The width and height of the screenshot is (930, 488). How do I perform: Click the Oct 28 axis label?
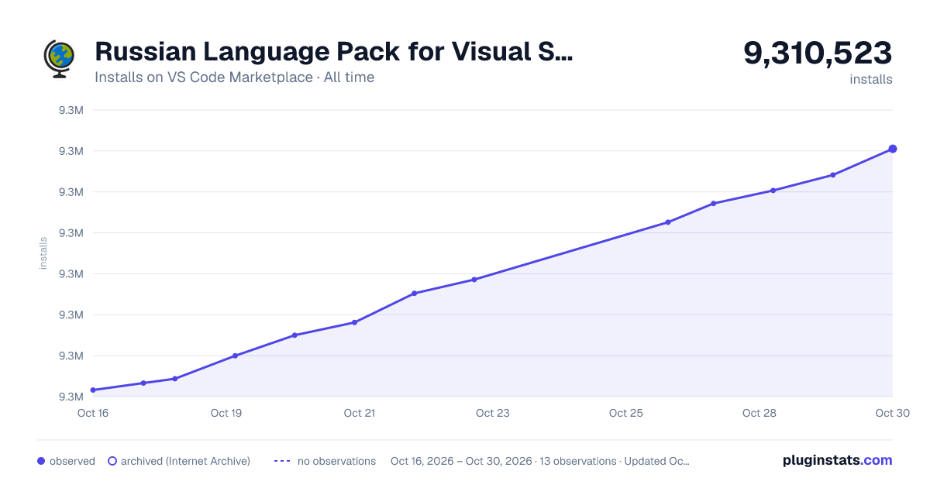759,413
